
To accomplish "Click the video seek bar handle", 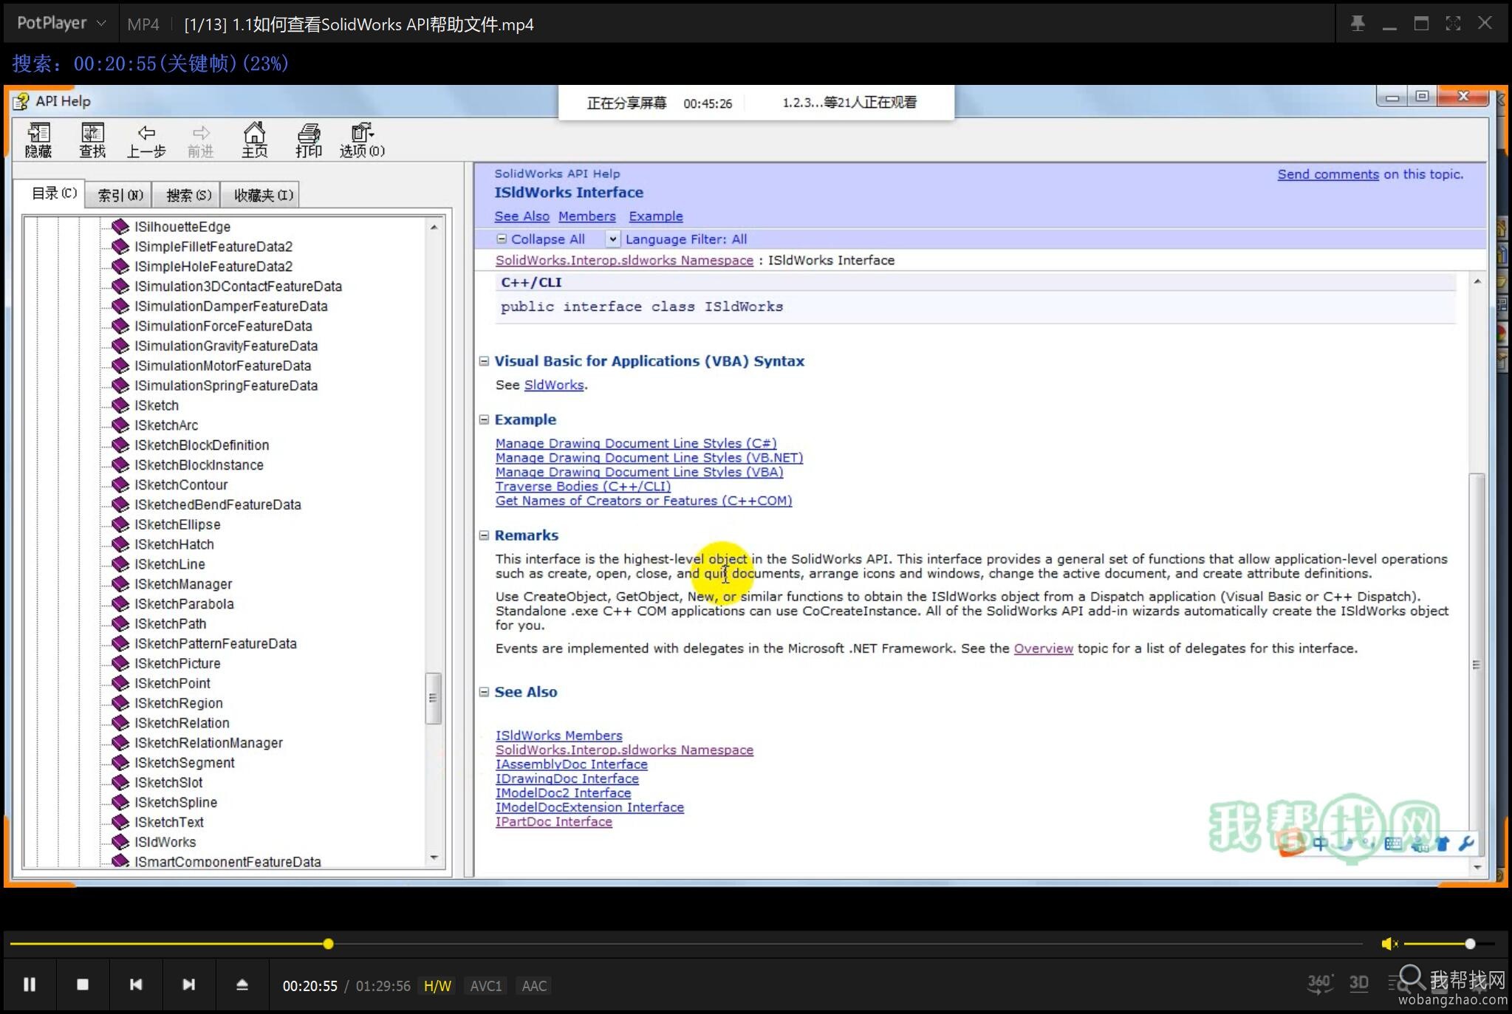I will pyautogui.click(x=328, y=943).
